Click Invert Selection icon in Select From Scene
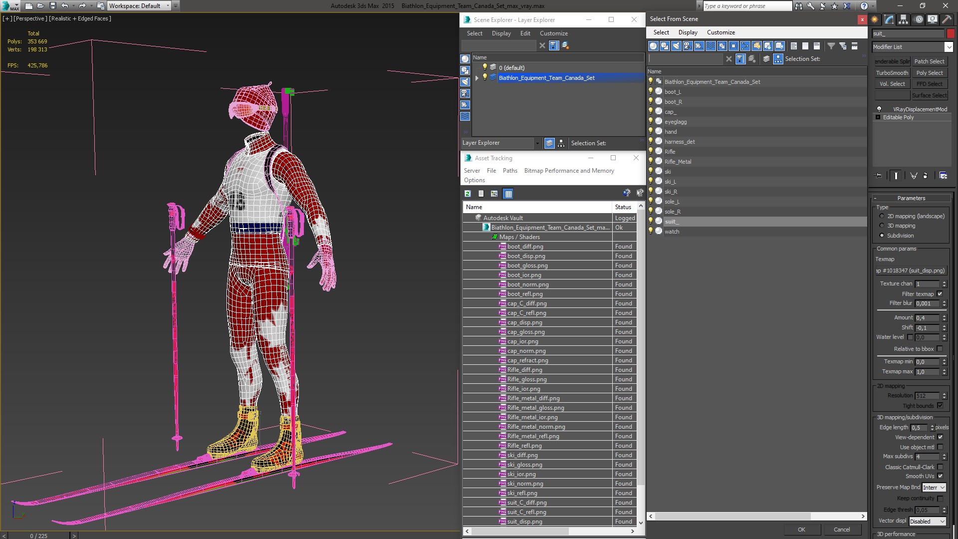Image resolution: width=958 pixels, height=539 pixels. click(x=816, y=46)
